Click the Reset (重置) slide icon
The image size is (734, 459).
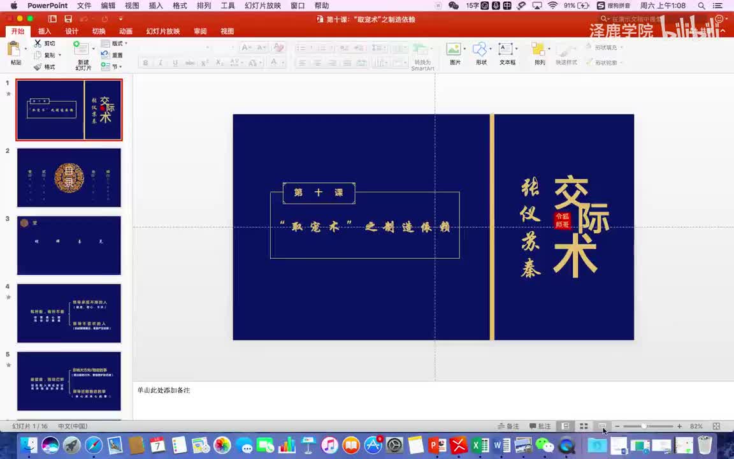pyautogui.click(x=106, y=55)
